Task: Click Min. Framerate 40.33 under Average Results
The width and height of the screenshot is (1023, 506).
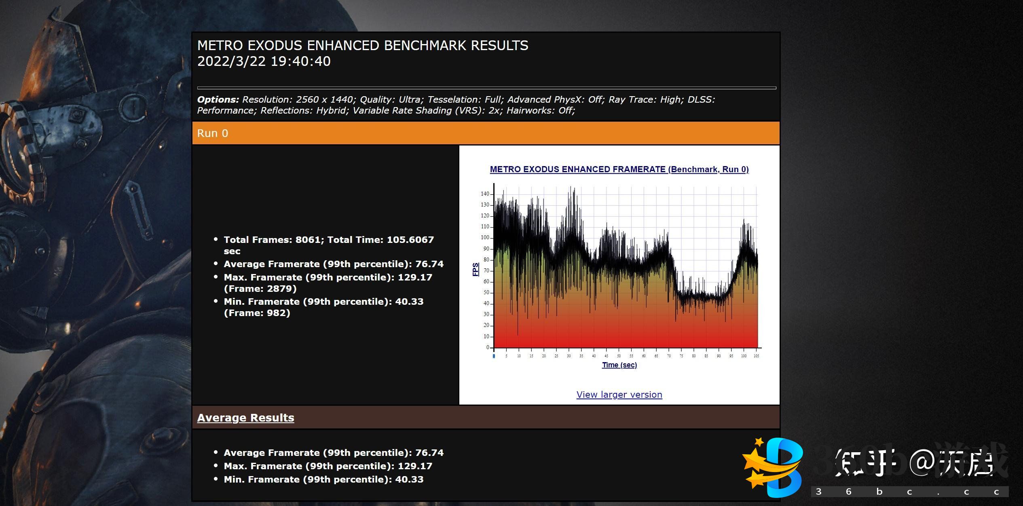Action: (323, 479)
